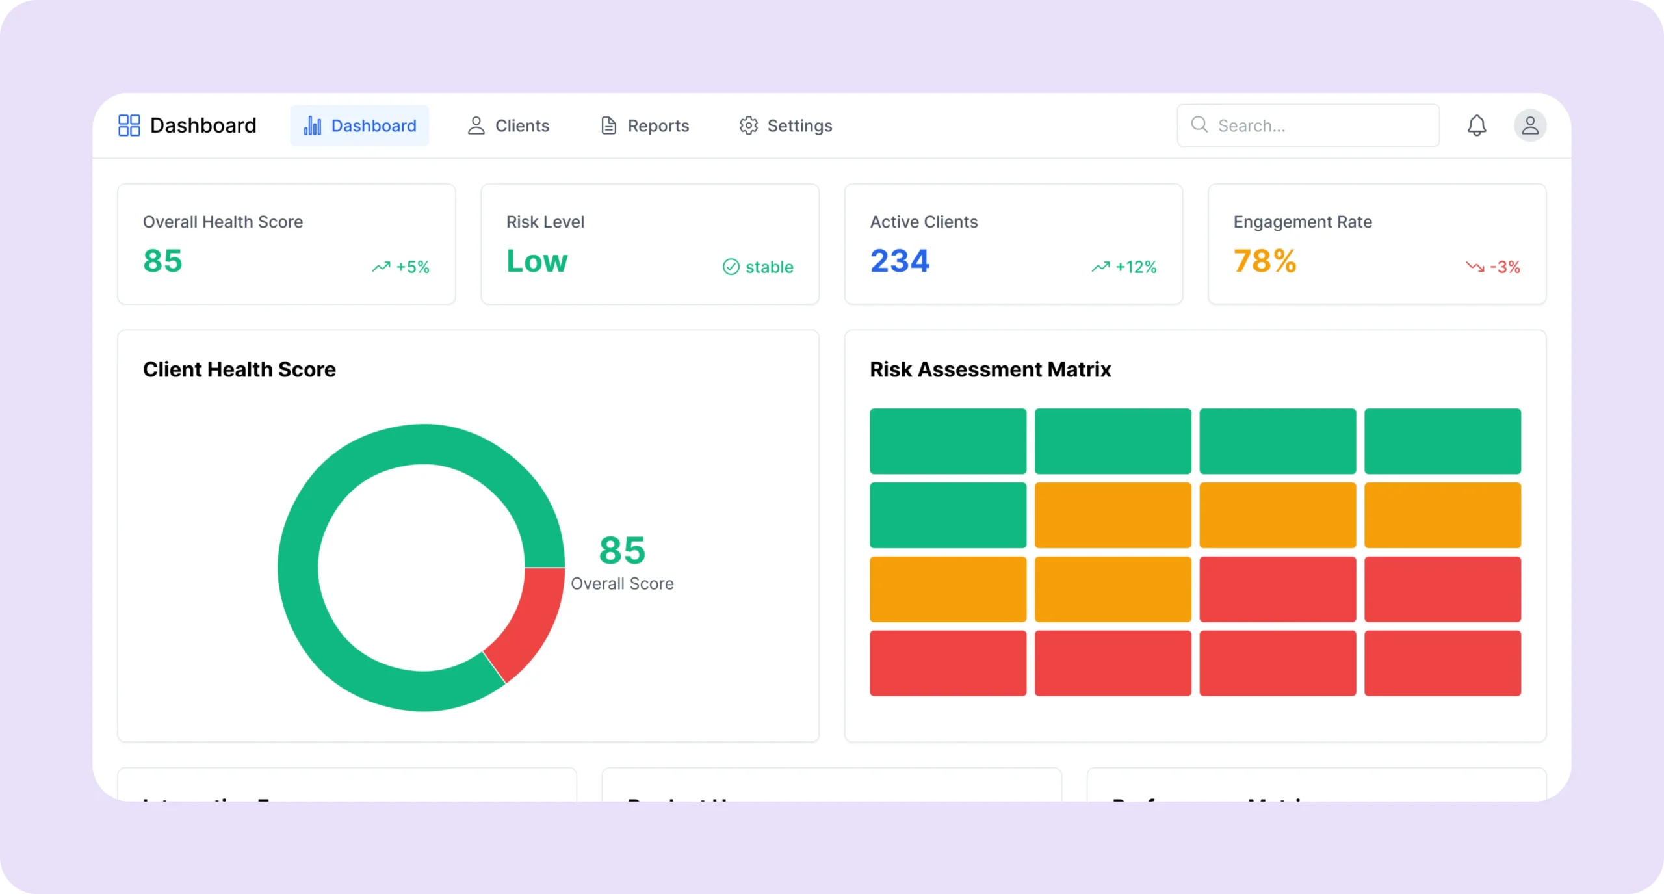Click the stable checkmark circle icon
This screenshot has height=894, width=1664.
click(731, 267)
